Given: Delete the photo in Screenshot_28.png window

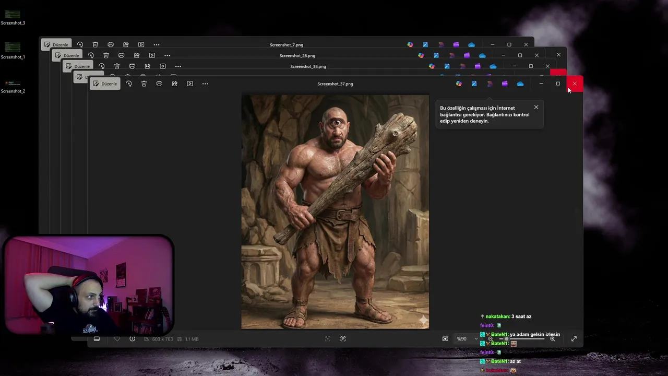Looking at the screenshot, I should coord(106,55).
